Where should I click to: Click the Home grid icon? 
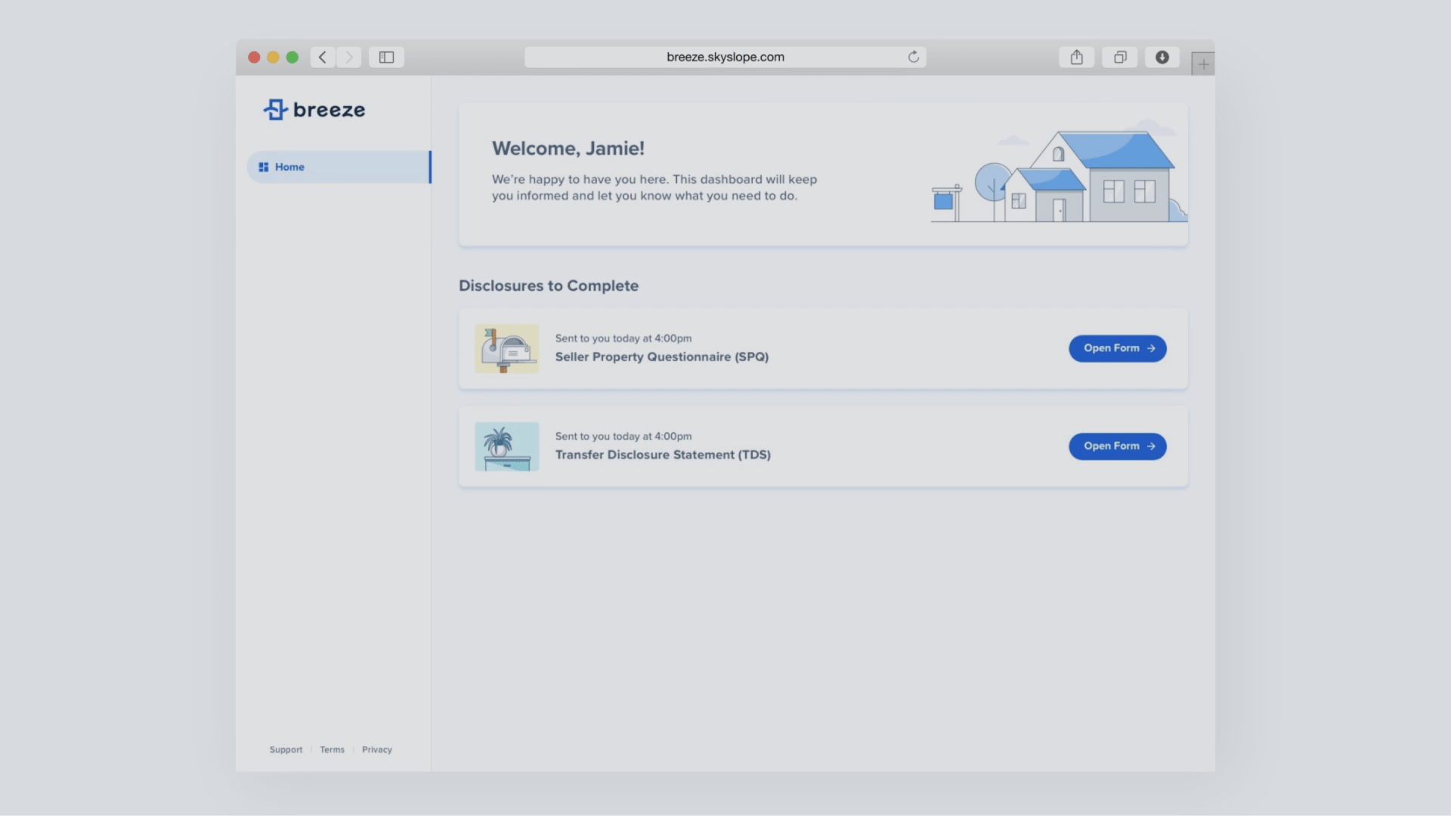[264, 167]
